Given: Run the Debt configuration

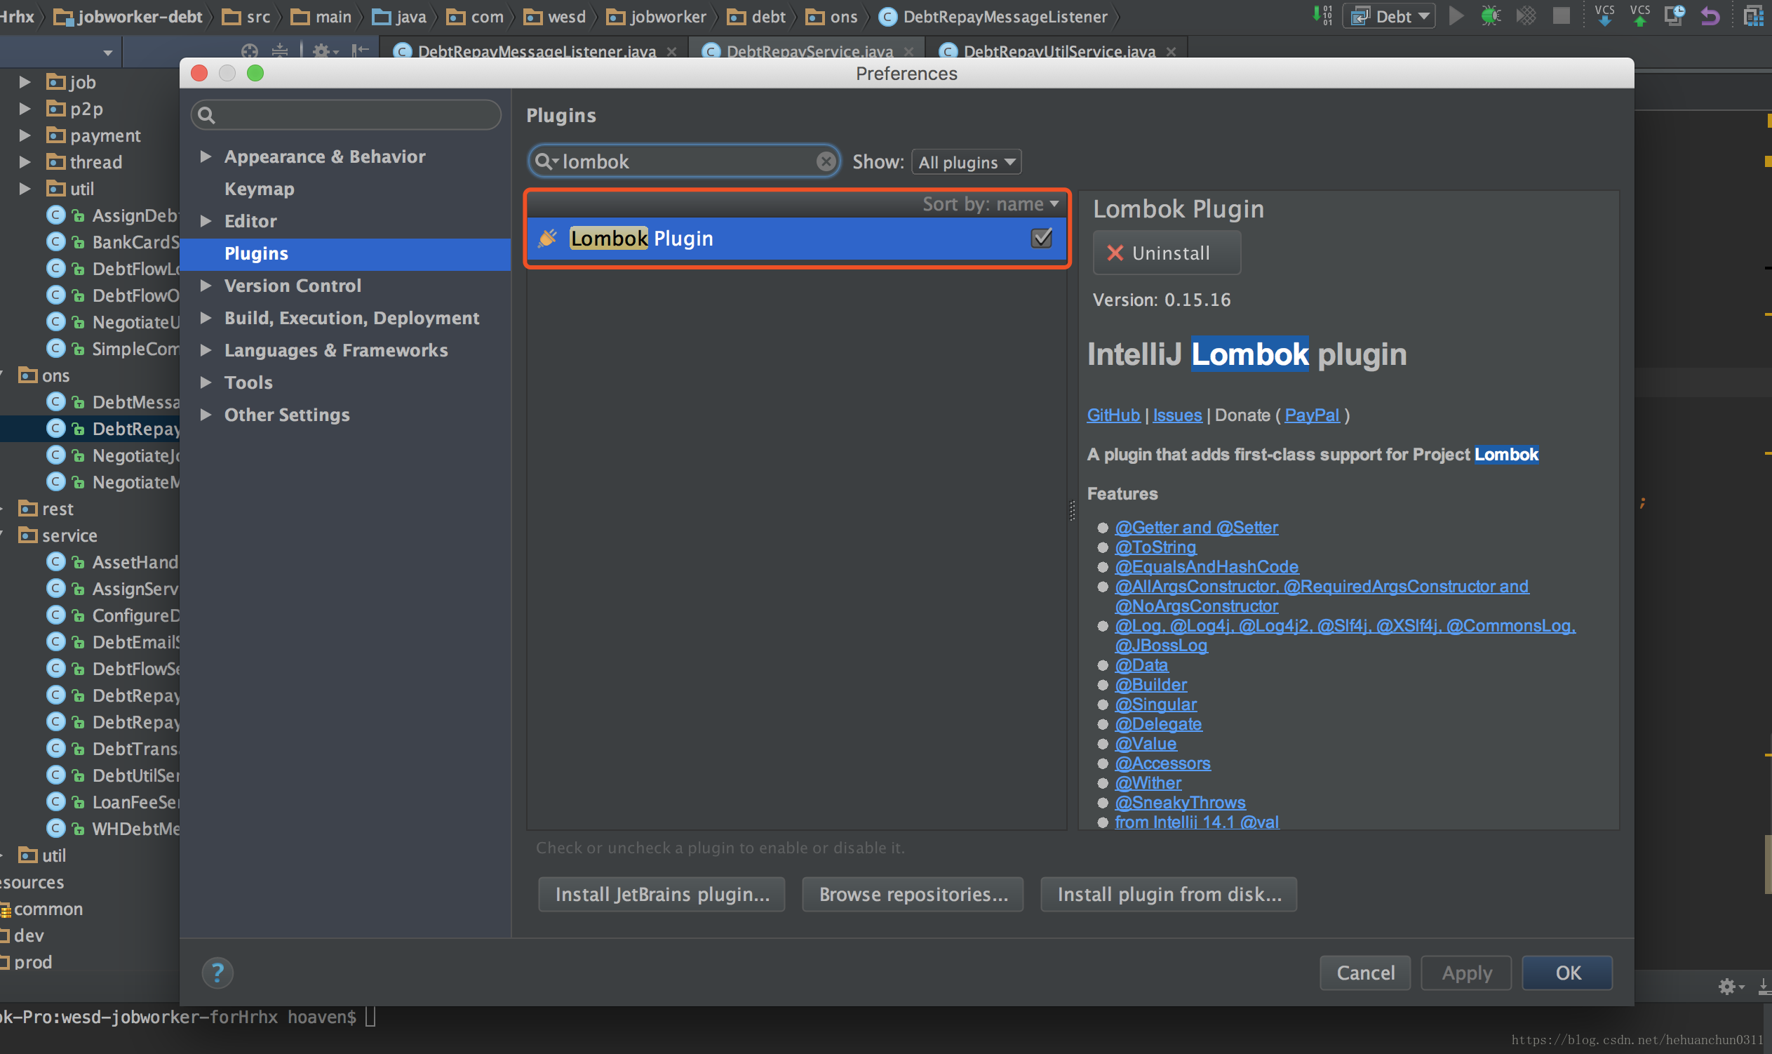Looking at the screenshot, I should 1456,15.
